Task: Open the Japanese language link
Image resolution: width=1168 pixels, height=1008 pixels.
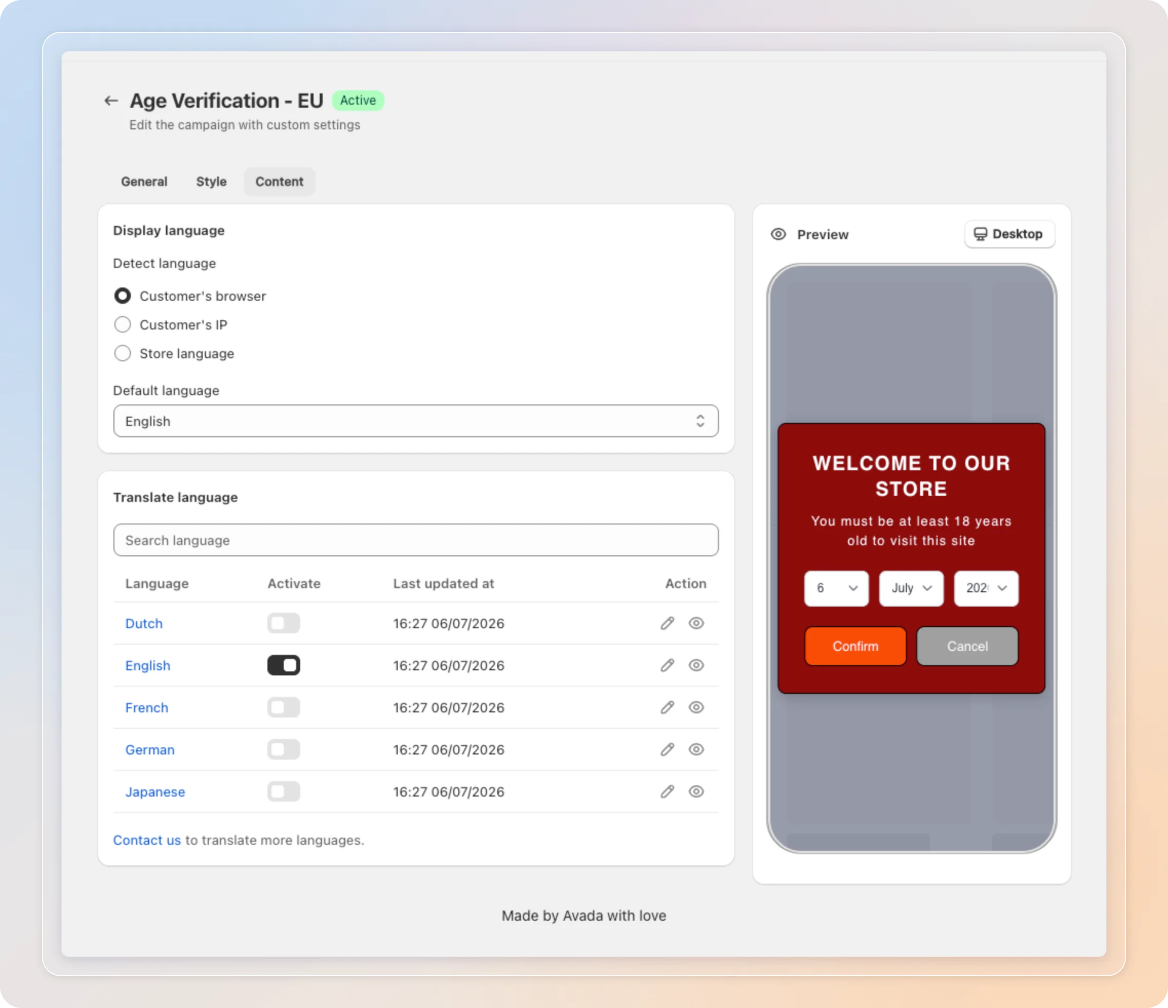Action: (155, 791)
